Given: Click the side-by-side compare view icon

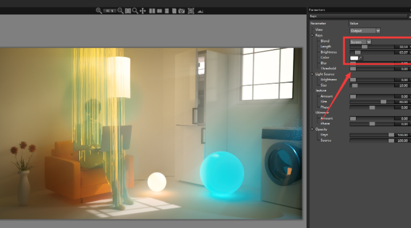Looking at the screenshot, I should [x=152, y=11].
